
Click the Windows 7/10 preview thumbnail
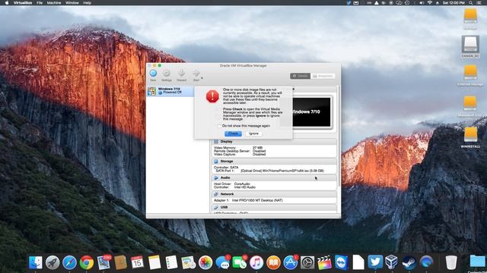coord(311,112)
